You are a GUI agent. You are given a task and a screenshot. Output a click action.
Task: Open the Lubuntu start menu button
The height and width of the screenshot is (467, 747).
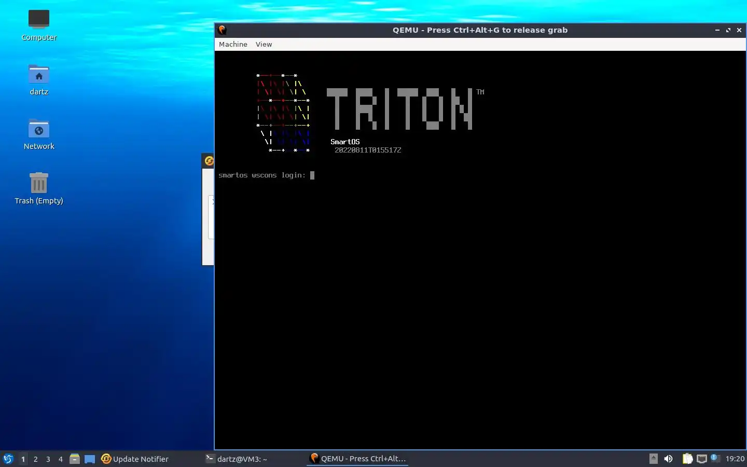[x=8, y=459]
